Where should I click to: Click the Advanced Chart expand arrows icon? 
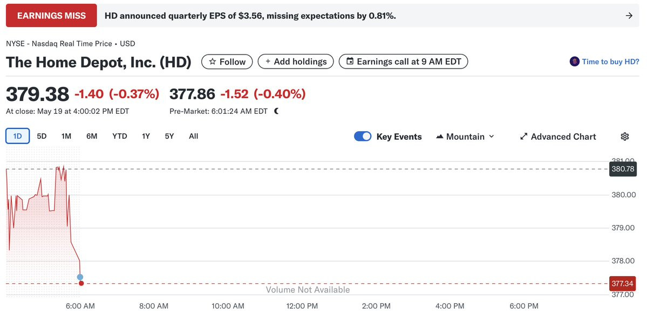(523, 136)
